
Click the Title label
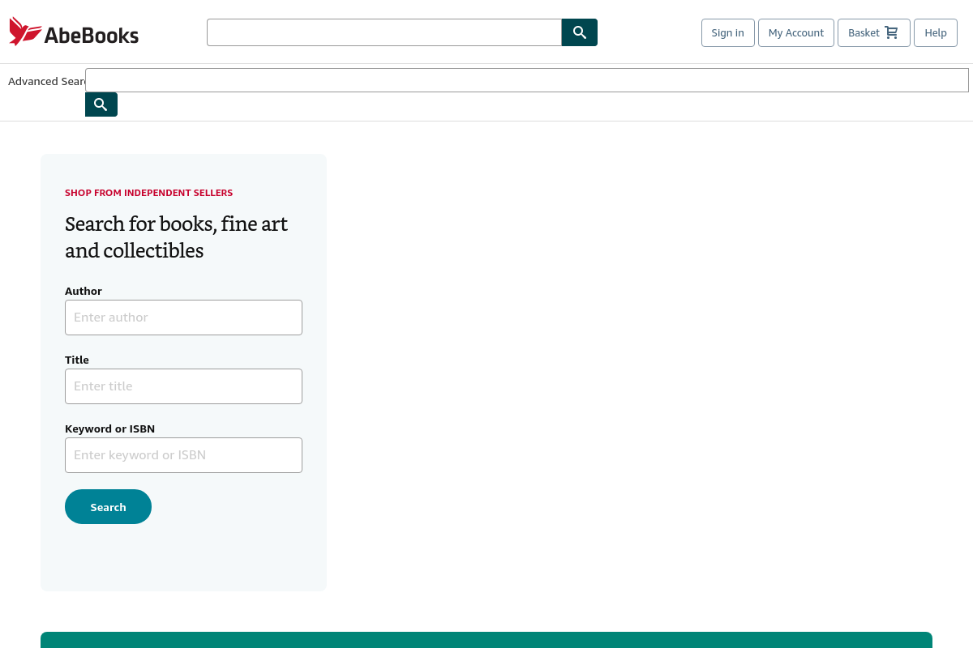77,360
